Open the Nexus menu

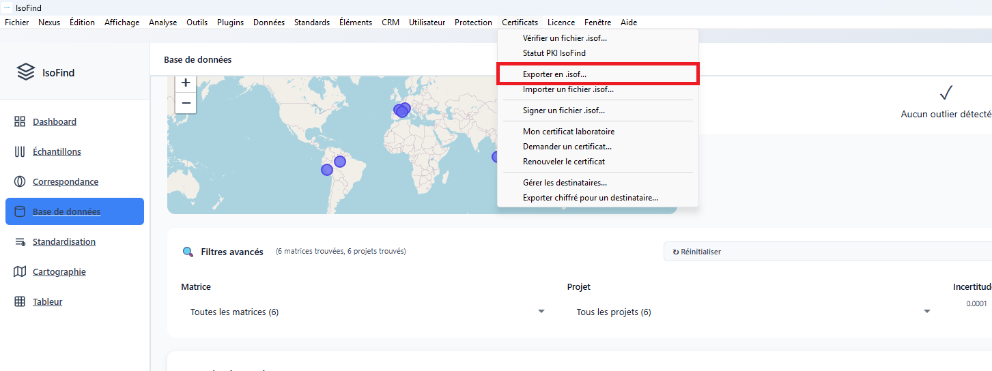pyautogui.click(x=49, y=23)
